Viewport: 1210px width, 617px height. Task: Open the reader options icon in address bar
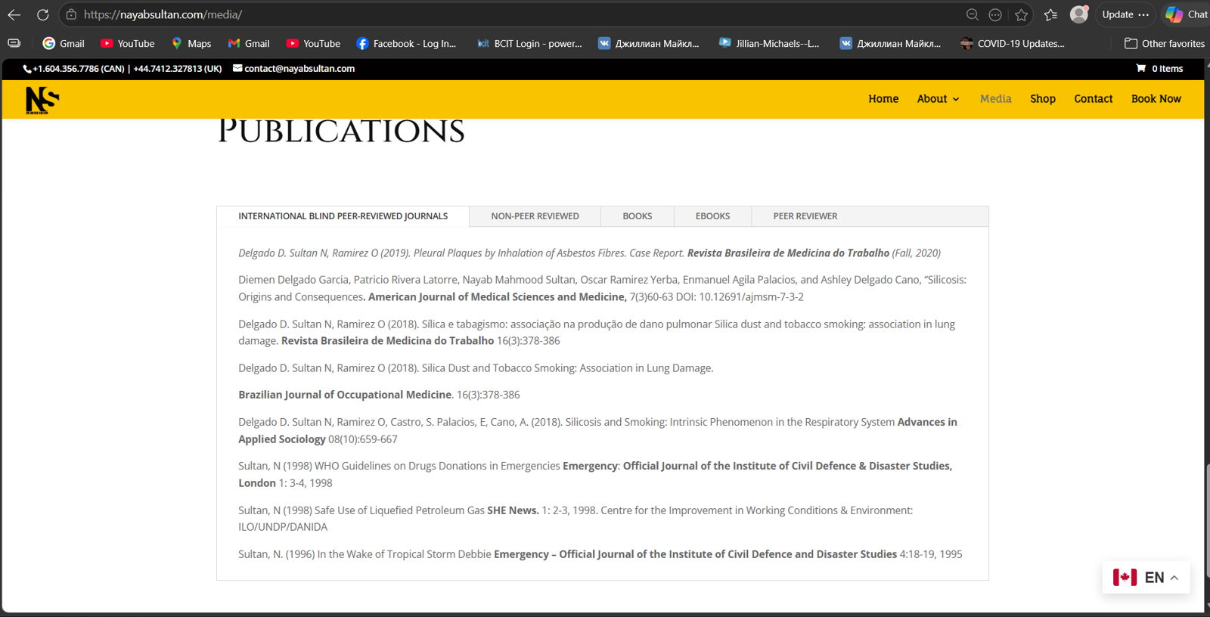pyautogui.click(x=995, y=14)
